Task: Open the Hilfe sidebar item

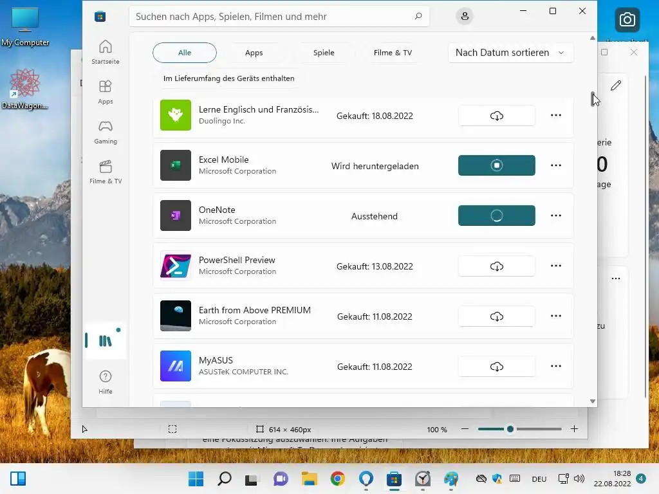Action: tap(106, 382)
